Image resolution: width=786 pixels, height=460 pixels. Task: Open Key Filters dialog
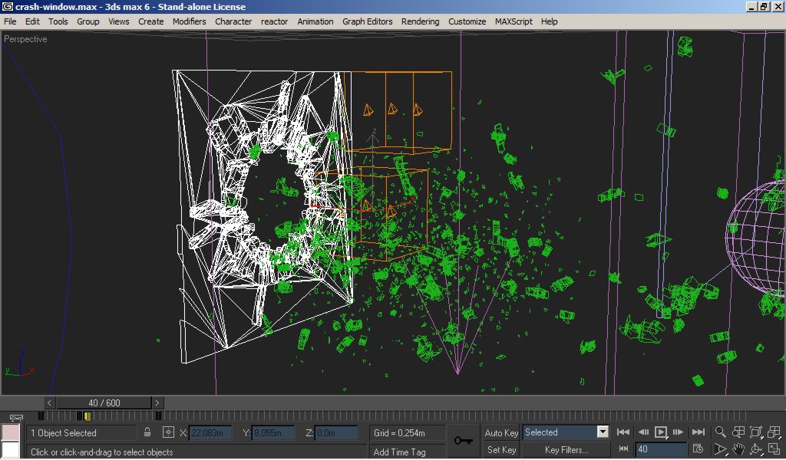click(x=566, y=450)
